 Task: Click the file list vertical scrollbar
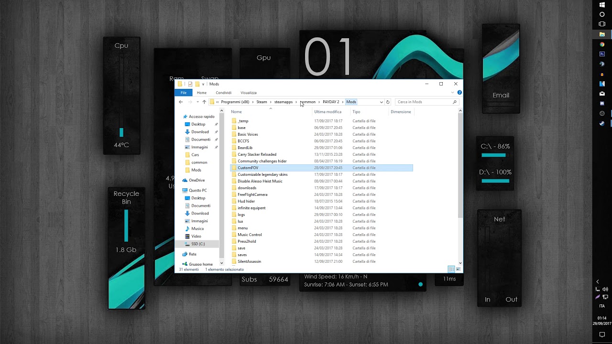click(x=460, y=166)
